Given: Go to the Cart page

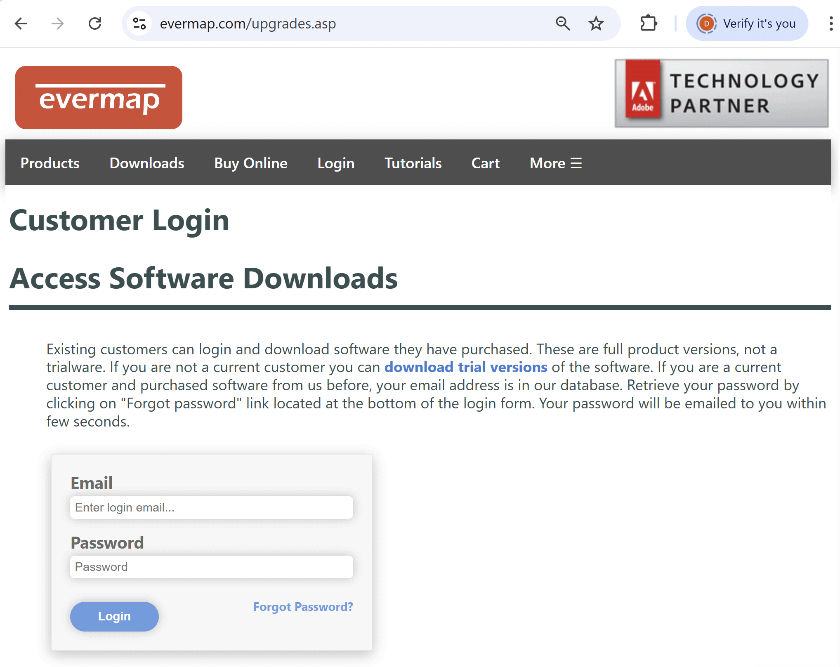Looking at the screenshot, I should click(x=485, y=163).
